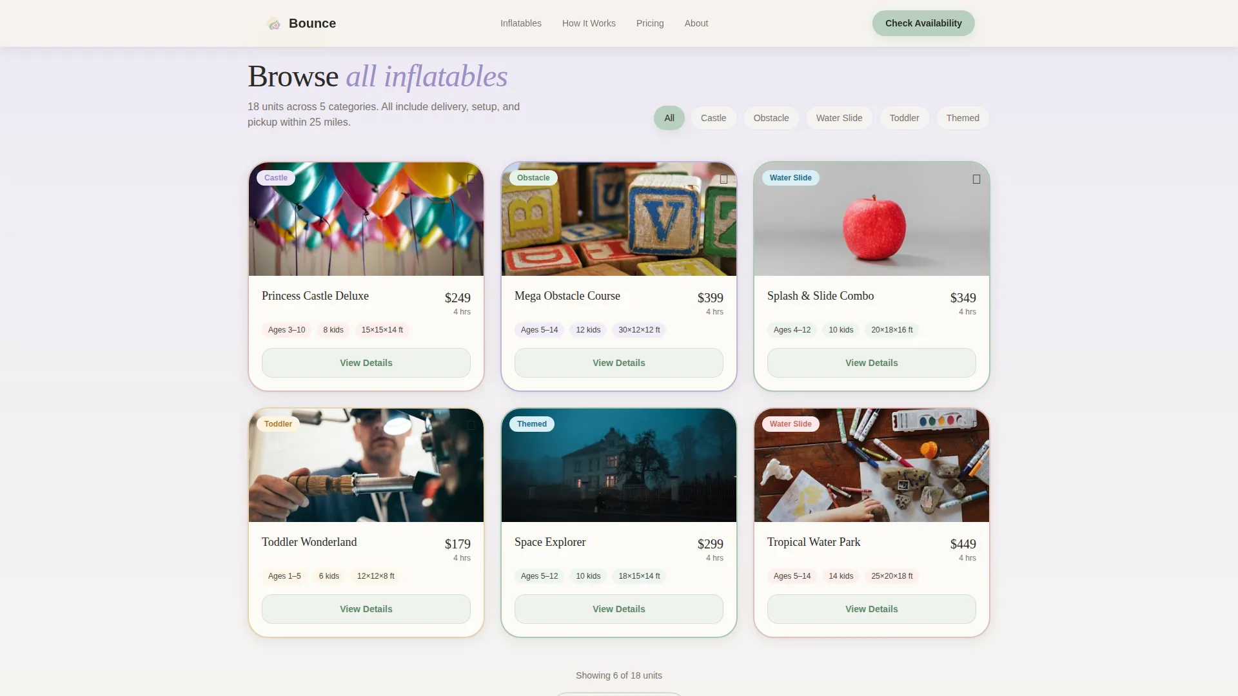Open the Inflatables nav menu item
1238x696 pixels.
(x=521, y=23)
